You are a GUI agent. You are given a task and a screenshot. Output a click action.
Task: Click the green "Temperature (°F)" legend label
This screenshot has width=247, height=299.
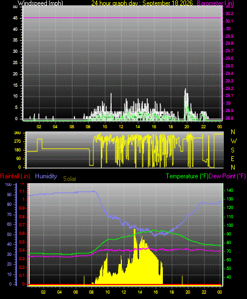click(x=187, y=176)
